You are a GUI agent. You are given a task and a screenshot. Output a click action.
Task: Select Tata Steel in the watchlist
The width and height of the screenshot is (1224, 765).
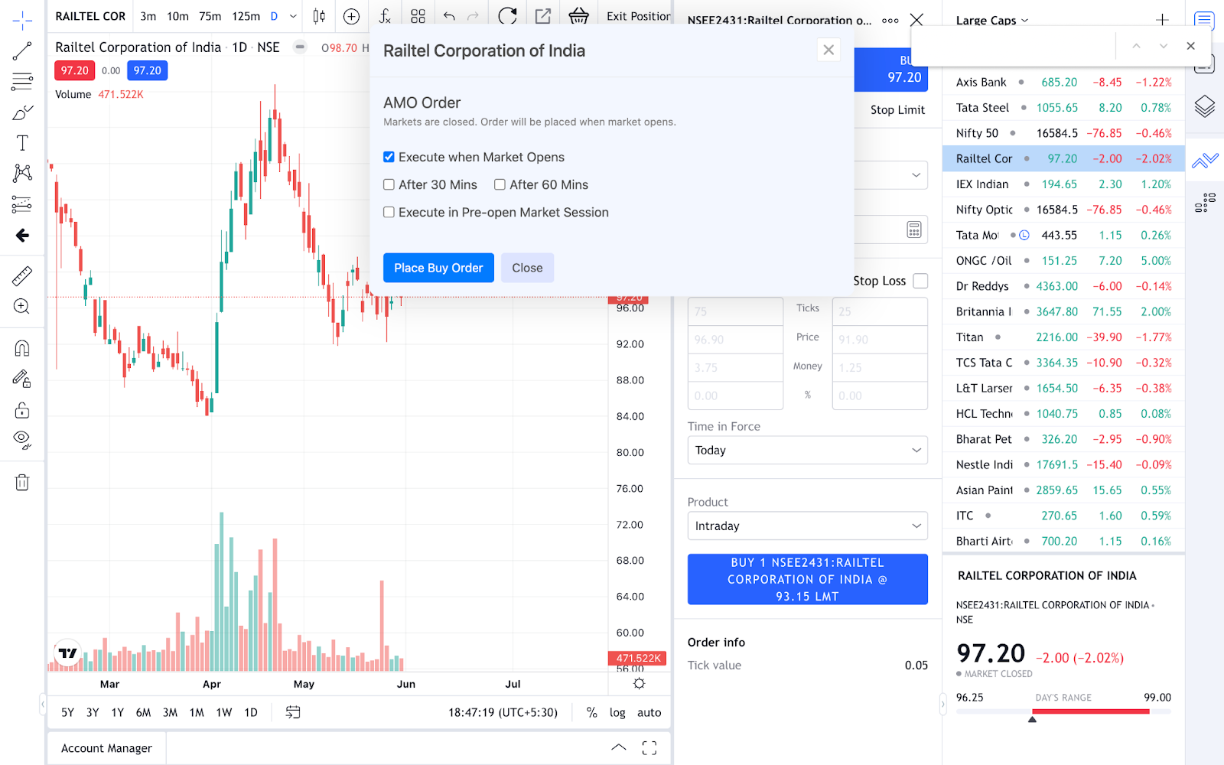pyautogui.click(x=982, y=108)
